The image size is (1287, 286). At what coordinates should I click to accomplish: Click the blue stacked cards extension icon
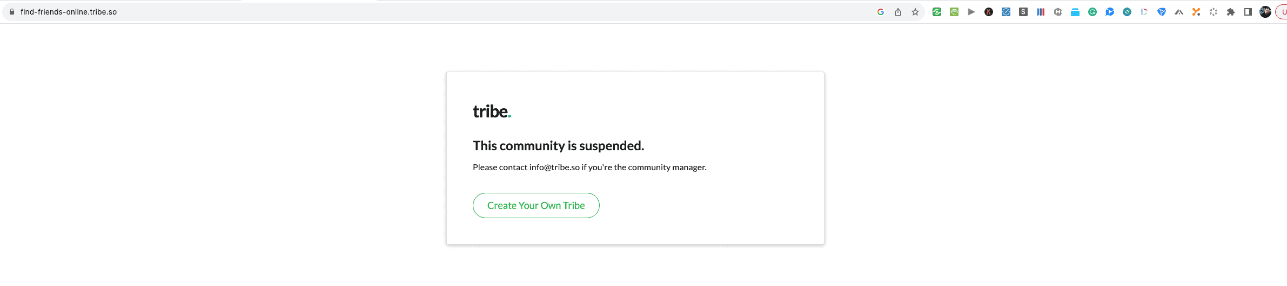click(1075, 12)
